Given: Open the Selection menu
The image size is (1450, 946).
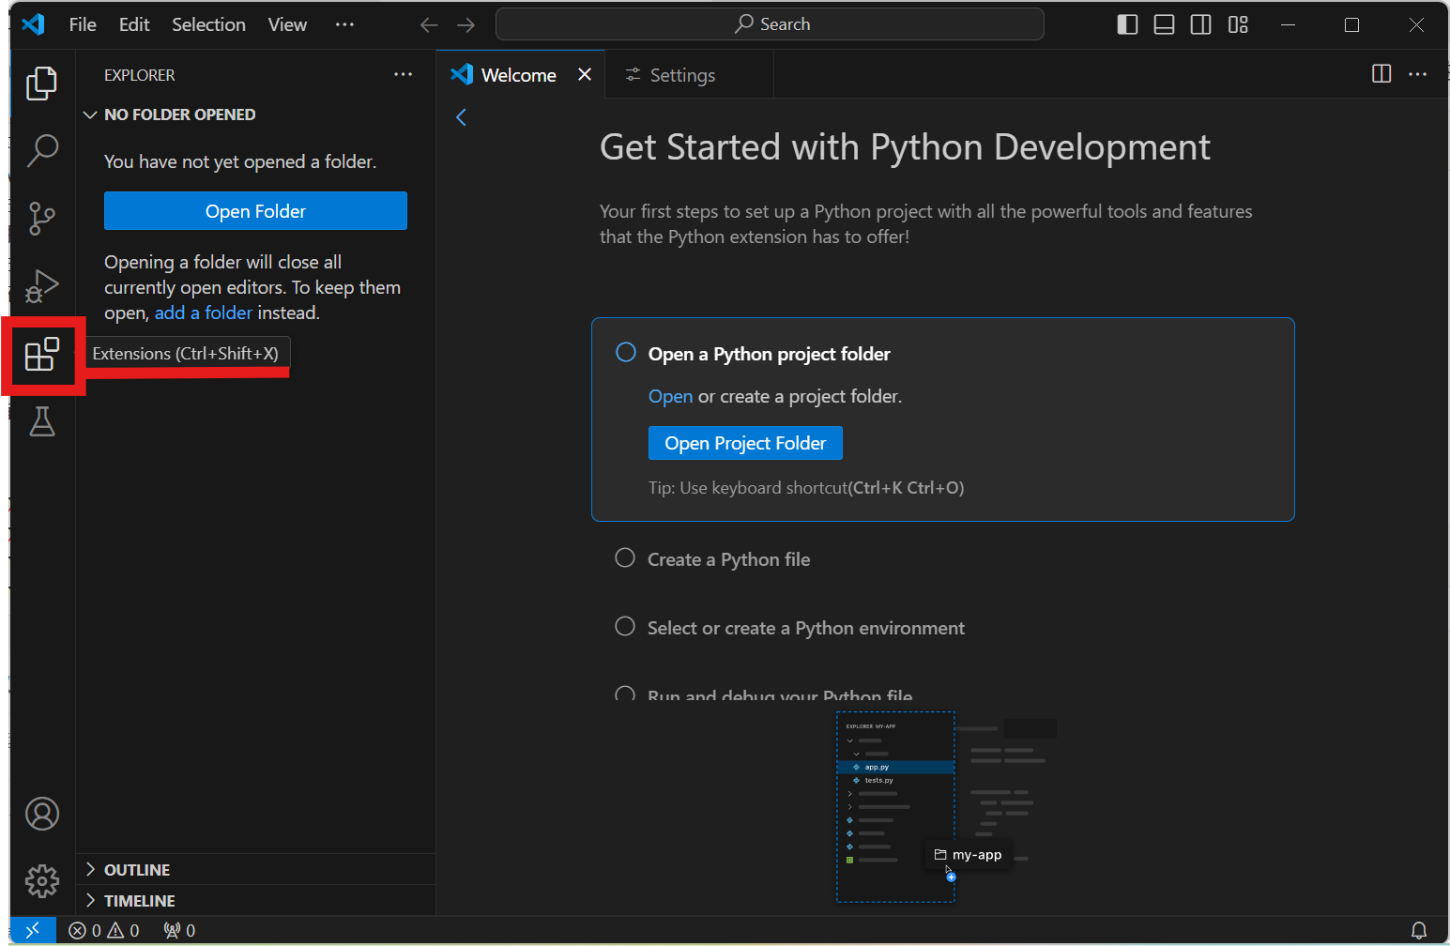Looking at the screenshot, I should pos(208,24).
